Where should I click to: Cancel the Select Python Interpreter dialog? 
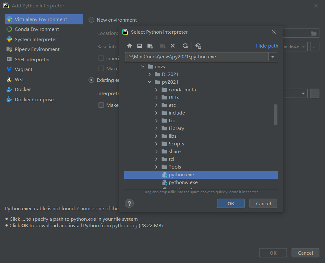click(263, 203)
